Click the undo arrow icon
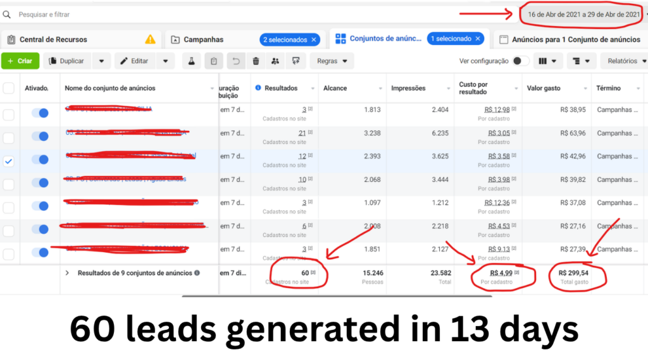Image resolution: width=648 pixels, height=364 pixels. point(235,61)
